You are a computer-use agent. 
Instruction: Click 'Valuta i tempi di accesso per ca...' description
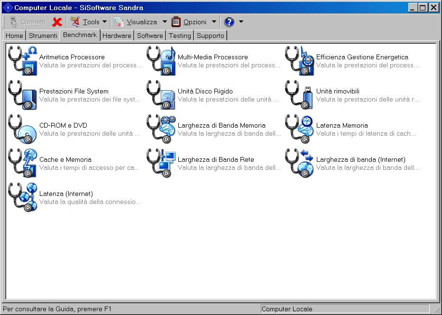(89, 168)
